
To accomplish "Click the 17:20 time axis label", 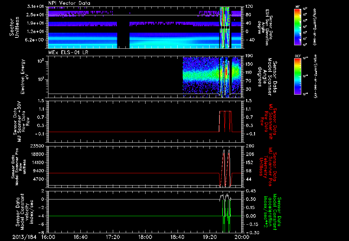I will coord(113,237).
